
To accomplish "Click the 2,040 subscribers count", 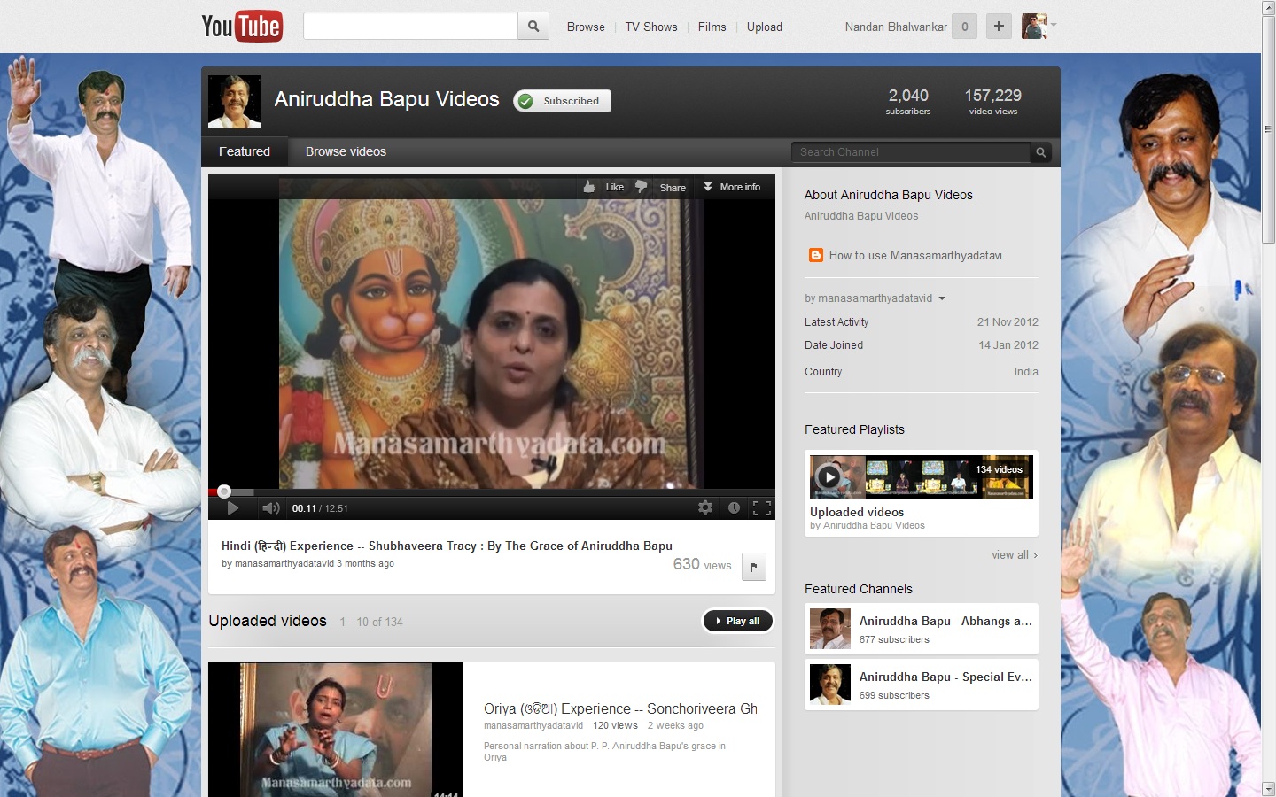I will pyautogui.click(x=908, y=101).
